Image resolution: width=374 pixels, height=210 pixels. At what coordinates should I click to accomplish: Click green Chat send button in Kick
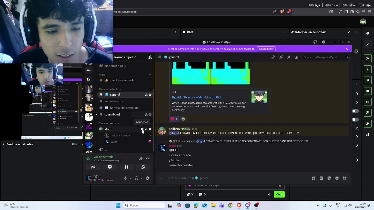(x=279, y=195)
